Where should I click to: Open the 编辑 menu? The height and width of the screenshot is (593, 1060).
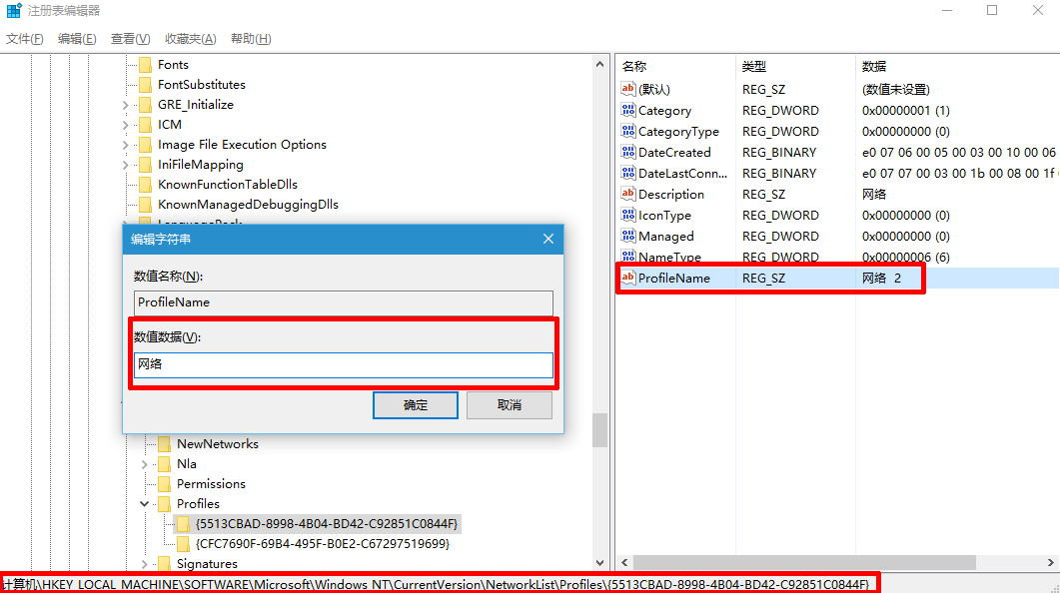tap(76, 38)
